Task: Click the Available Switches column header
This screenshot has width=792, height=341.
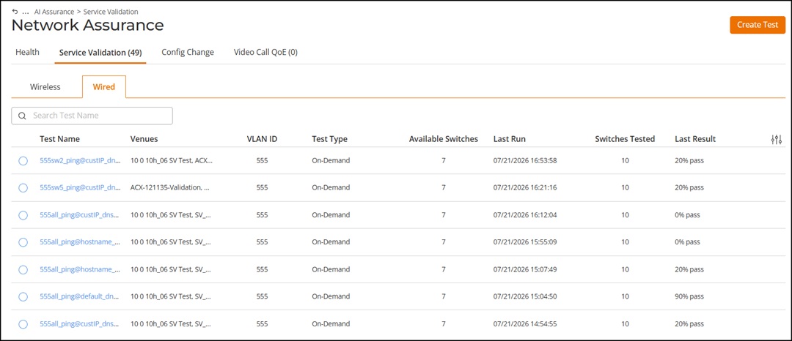Action: pyautogui.click(x=444, y=139)
